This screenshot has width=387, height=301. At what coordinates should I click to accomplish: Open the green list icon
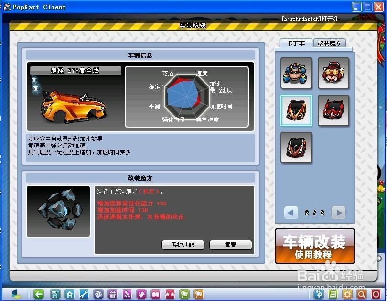(x=333, y=294)
